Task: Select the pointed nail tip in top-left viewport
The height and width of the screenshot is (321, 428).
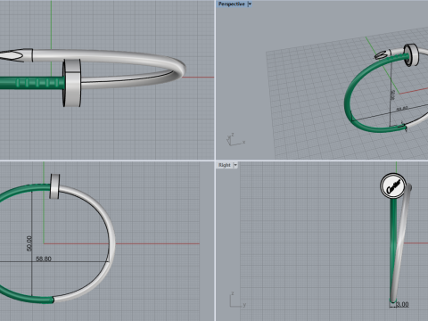Action: click(x=15, y=55)
